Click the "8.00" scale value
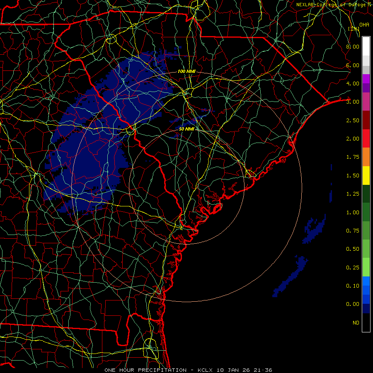The height and width of the screenshot is (373, 373). point(353,46)
